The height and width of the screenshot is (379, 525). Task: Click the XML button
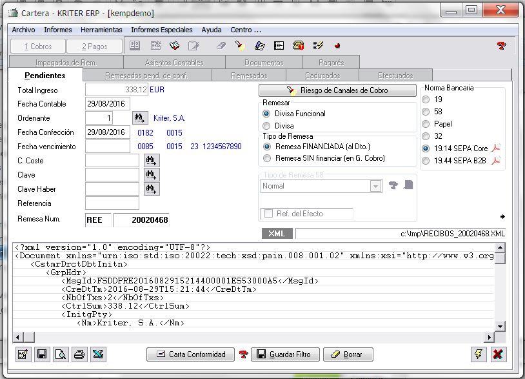(277, 233)
